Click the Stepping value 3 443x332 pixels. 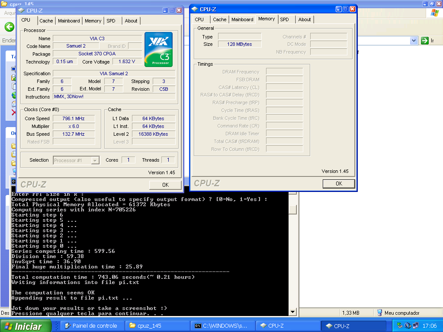pos(164,81)
